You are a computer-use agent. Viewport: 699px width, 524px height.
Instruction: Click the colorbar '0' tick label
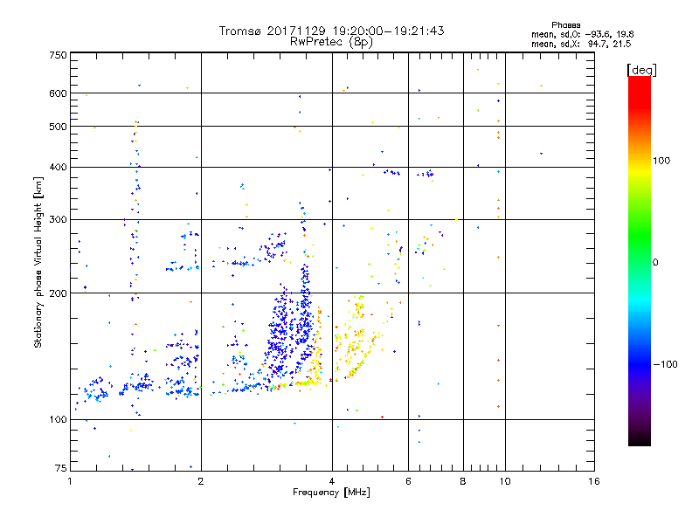point(655,263)
